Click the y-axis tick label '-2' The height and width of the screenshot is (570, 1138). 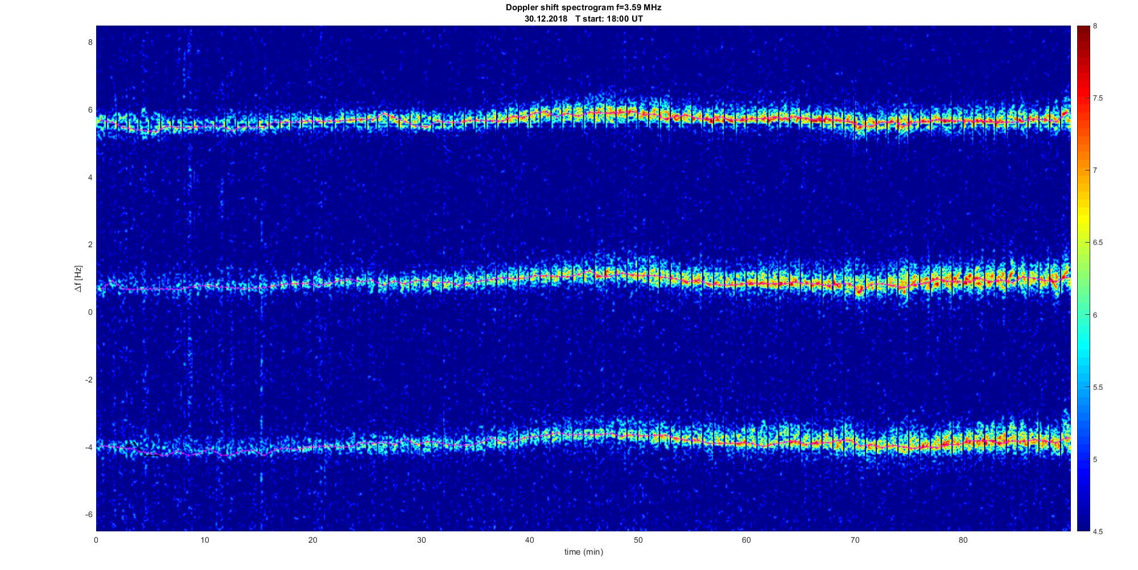[x=89, y=380]
